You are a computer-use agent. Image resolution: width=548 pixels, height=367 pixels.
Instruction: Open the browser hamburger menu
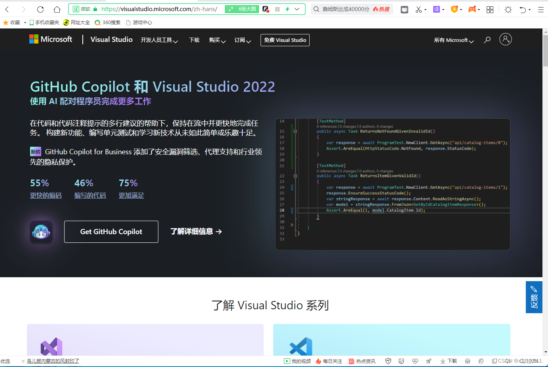(x=540, y=9)
